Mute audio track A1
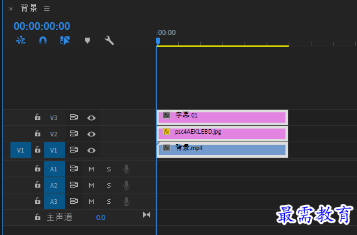Image resolution: width=357 pixels, height=235 pixels. [x=91, y=169]
